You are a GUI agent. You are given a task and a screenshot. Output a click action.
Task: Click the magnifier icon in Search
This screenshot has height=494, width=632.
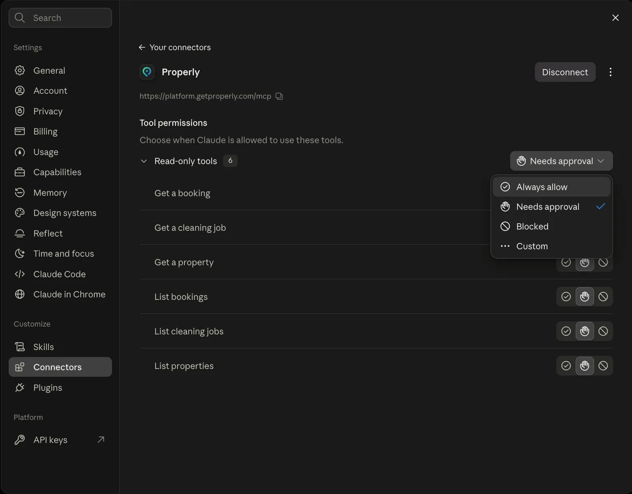tap(20, 18)
